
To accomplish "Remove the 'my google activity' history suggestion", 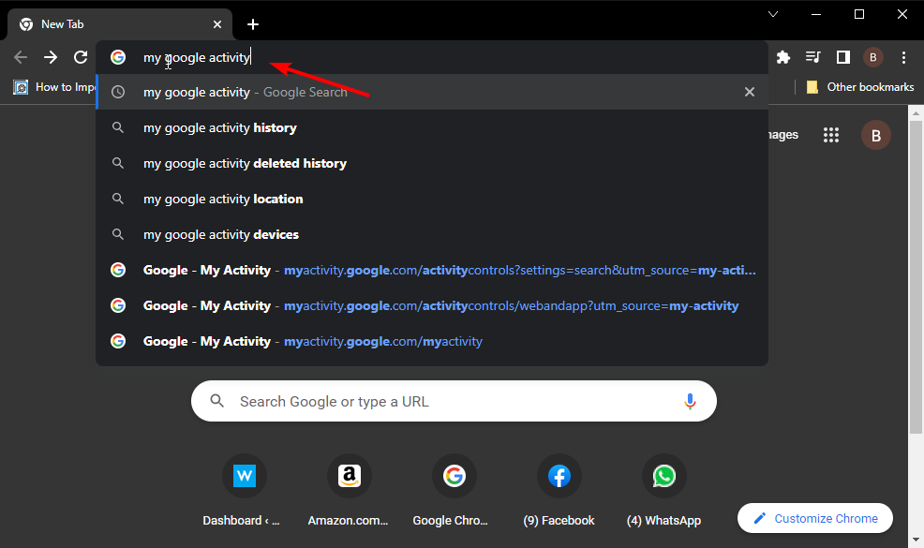I will pos(750,92).
